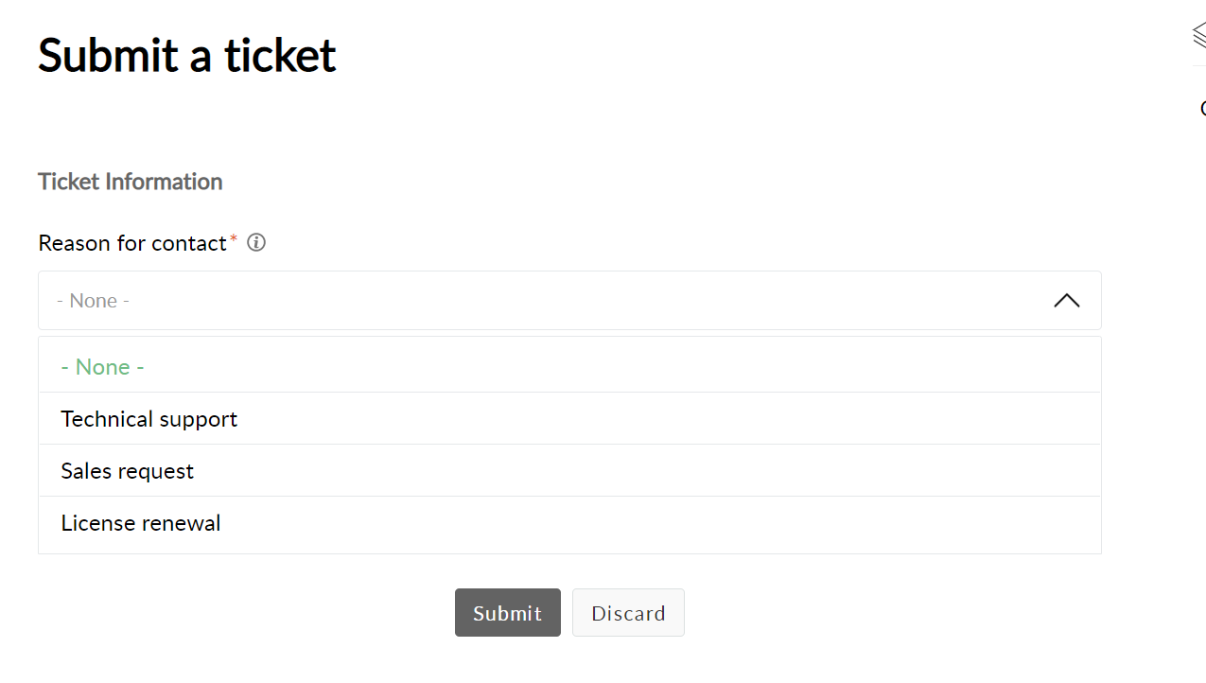Select the green "- None -" option

(102, 367)
